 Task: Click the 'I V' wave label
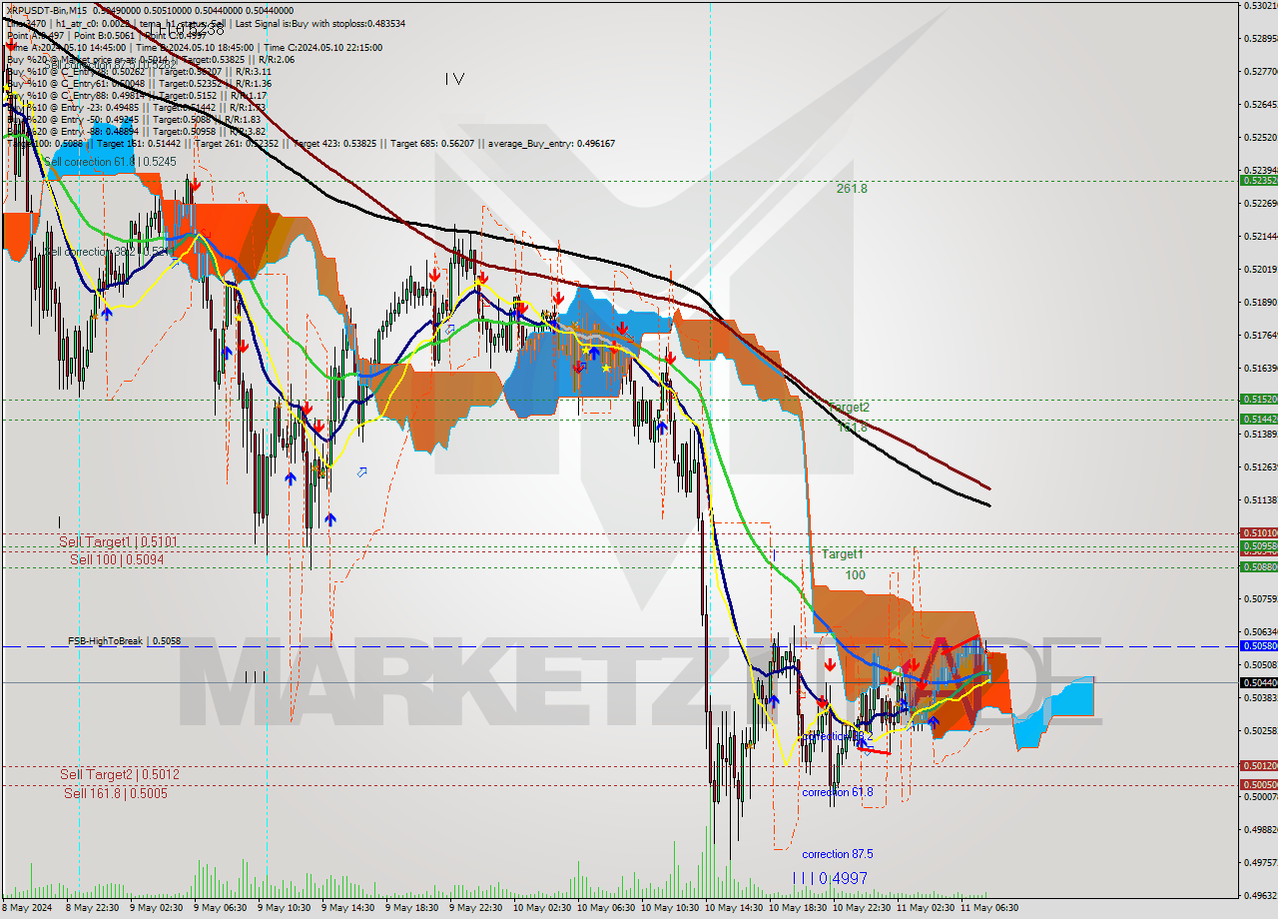454,79
